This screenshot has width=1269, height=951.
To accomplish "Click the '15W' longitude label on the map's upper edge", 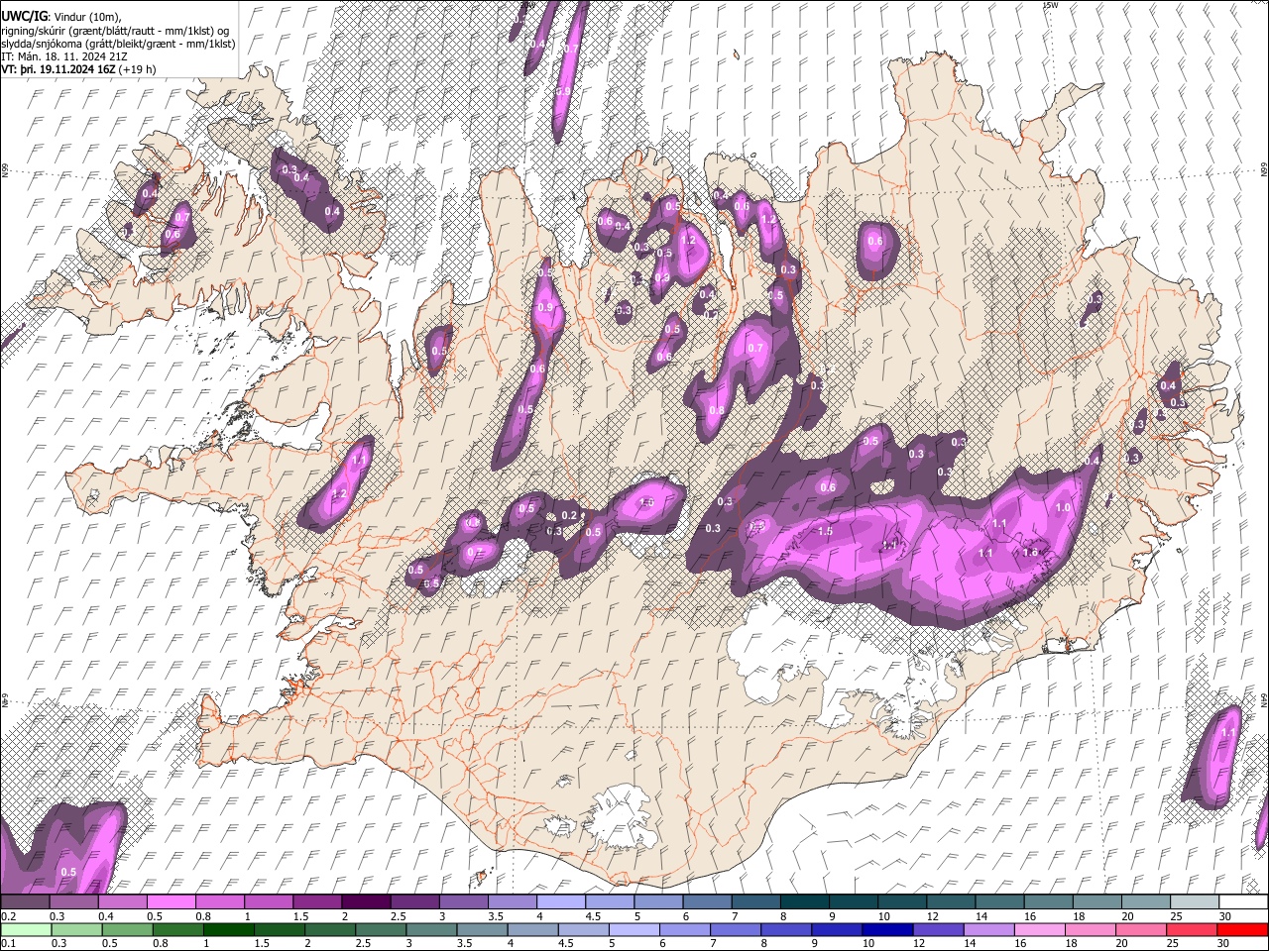I will (x=1051, y=5).
